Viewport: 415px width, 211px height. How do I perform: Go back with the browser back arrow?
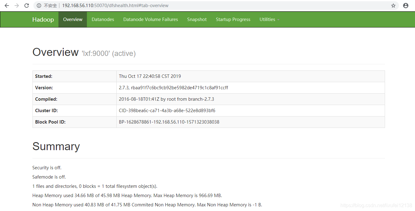click(x=7, y=6)
